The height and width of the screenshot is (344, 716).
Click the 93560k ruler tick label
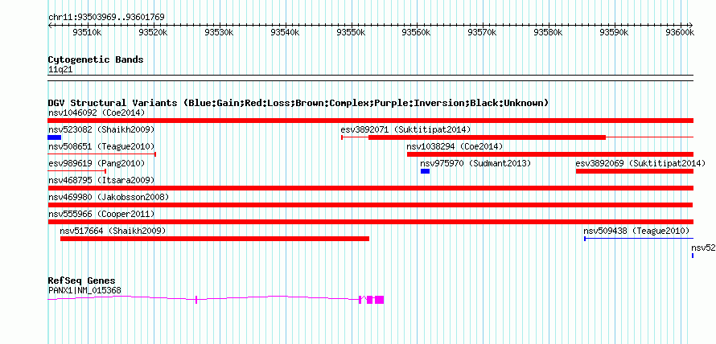point(417,32)
